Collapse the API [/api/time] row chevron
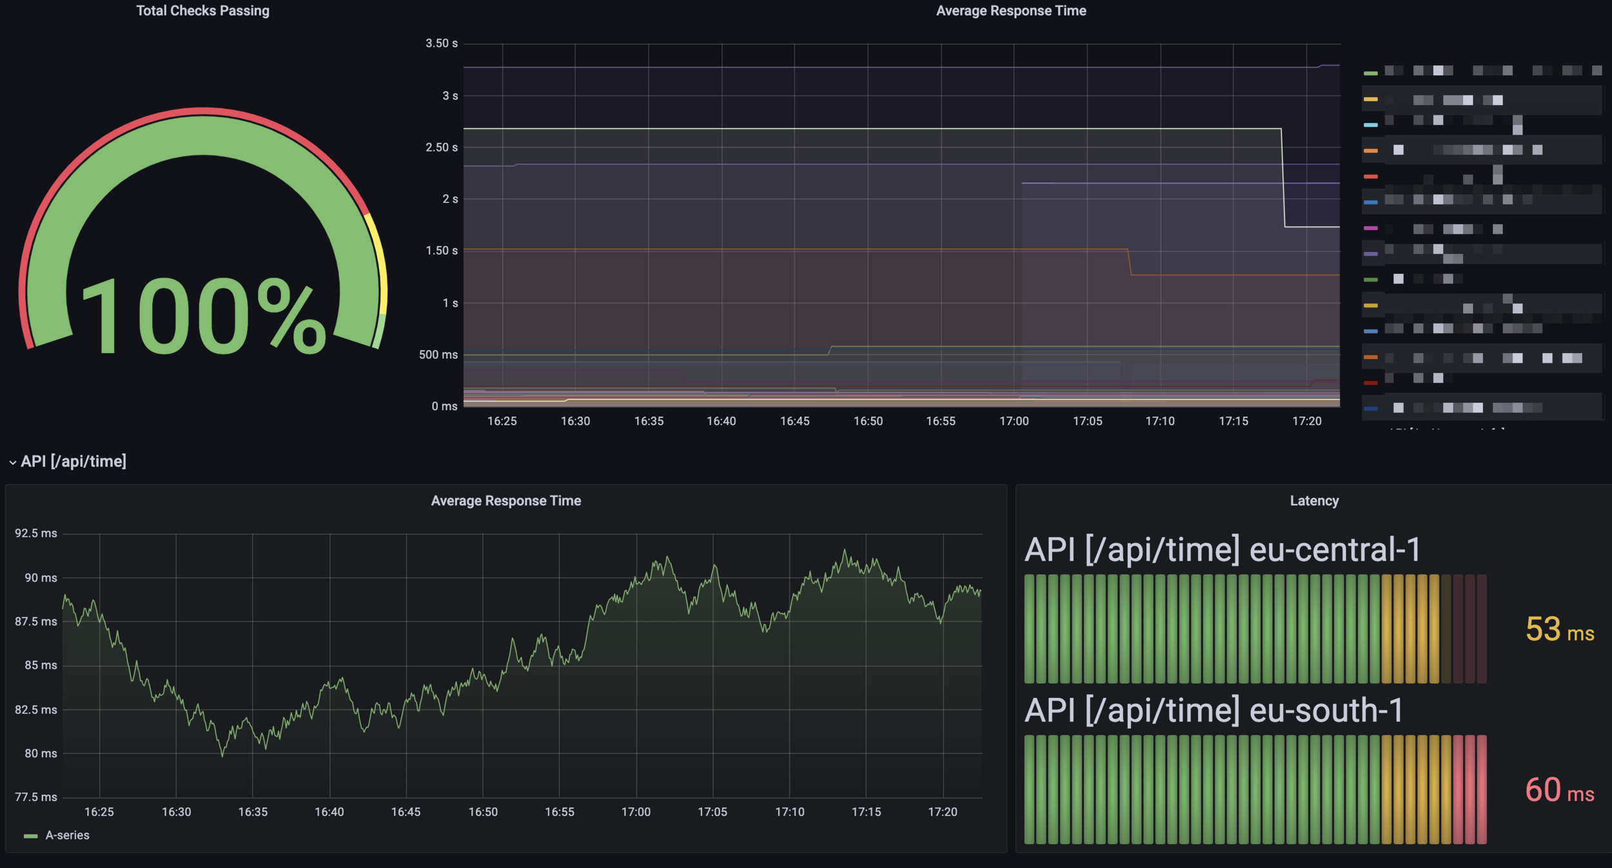The width and height of the screenshot is (1612, 868). coord(12,463)
